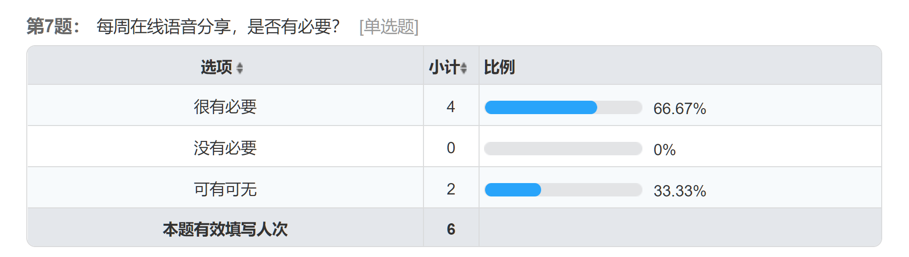
Task: Click the subtotal count 0
Action: (451, 148)
